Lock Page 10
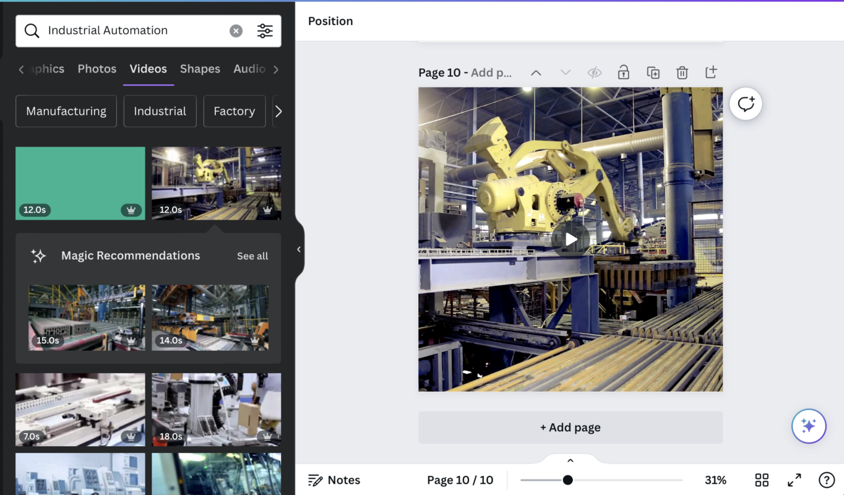This screenshot has width=844, height=495. [623, 72]
